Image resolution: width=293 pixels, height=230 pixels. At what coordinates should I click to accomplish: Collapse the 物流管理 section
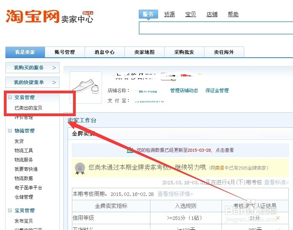[10, 130]
